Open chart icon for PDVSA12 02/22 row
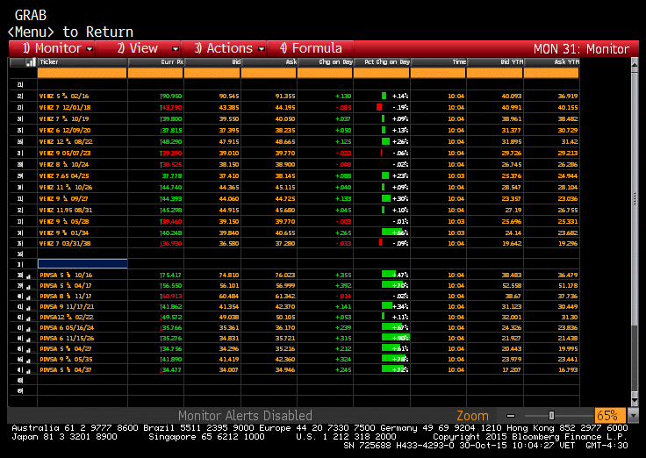The width and height of the screenshot is (646, 458). coord(28,318)
